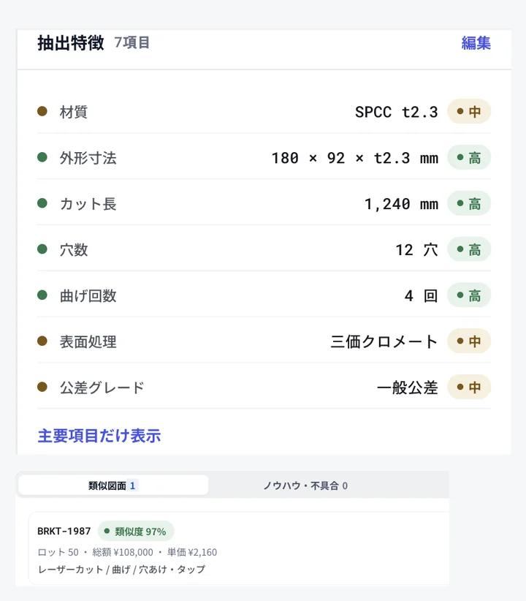This screenshot has height=601, width=526.
Task: Select the 4 回 value
Action: (422, 296)
